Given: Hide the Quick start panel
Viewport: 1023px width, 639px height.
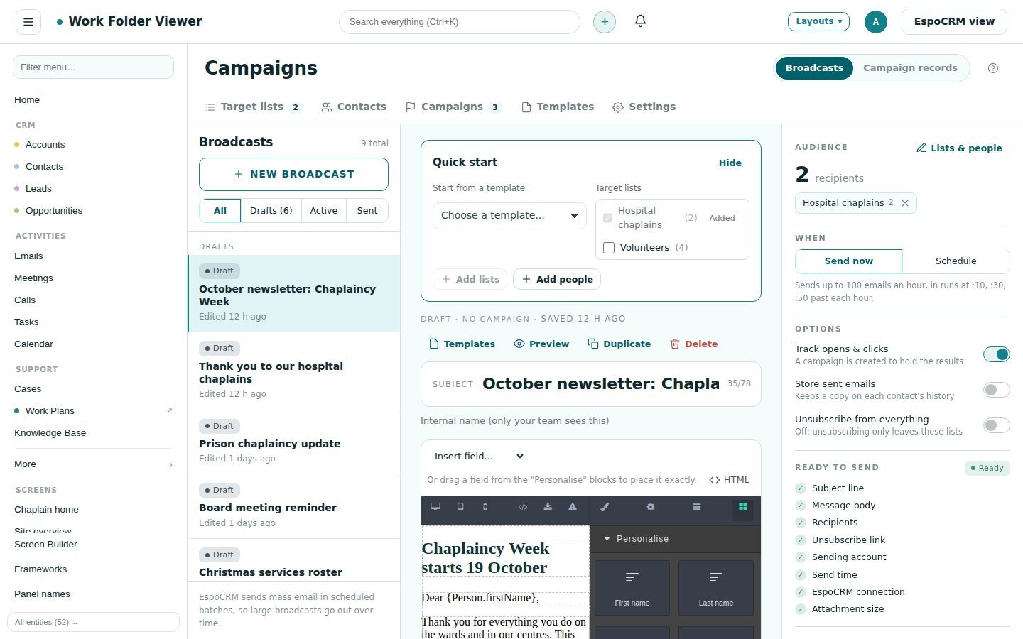Looking at the screenshot, I should click(730, 163).
